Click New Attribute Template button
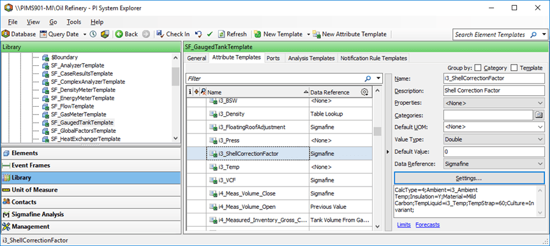Screen dimensions: 550x246 tap(350, 34)
